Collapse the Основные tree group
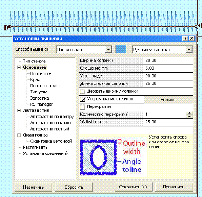Screen dimensions: 202x197 click(19, 68)
